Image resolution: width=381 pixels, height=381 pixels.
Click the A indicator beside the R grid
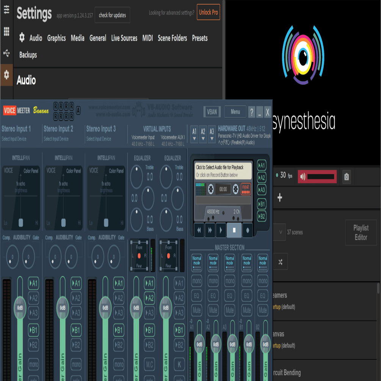pos(78,111)
